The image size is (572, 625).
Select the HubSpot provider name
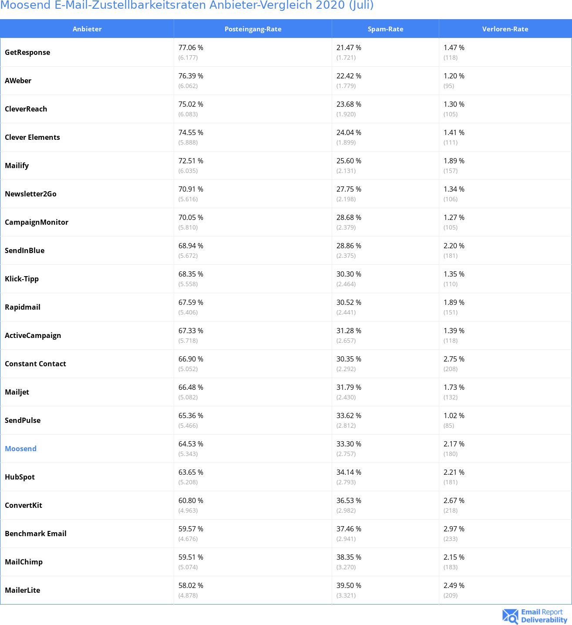pyautogui.click(x=20, y=477)
